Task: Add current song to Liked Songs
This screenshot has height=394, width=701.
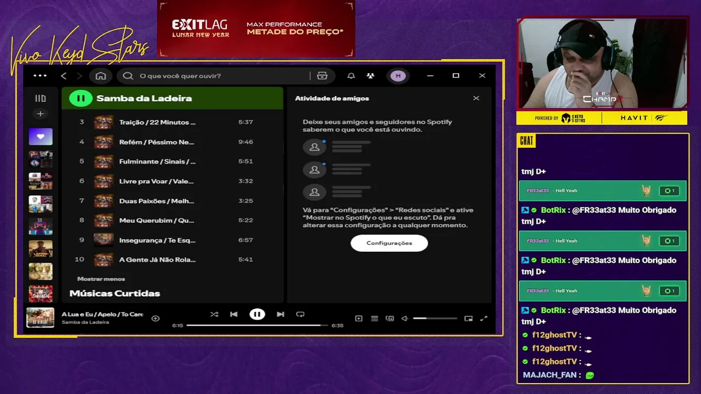Action: [156, 318]
